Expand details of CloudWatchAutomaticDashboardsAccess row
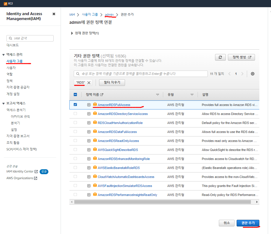Image resolution: width=271 pixels, height=234 pixels. 89,177
